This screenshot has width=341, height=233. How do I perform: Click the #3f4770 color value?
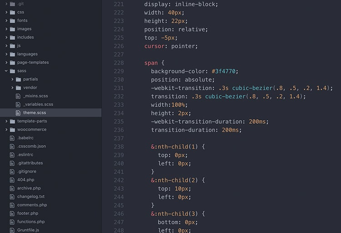224,71
